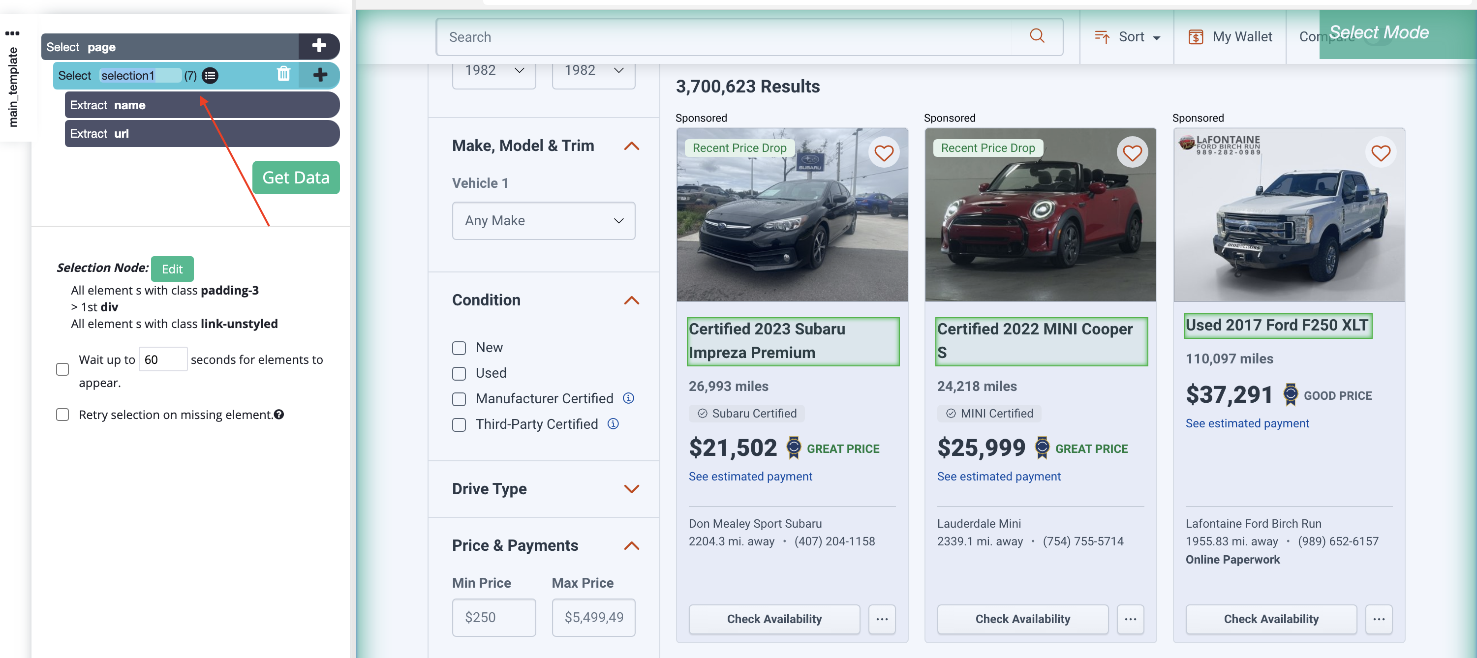The width and height of the screenshot is (1477, 658).
Task: Open the Used 2017 Ford F250 XLT title
Action: (x=1277, y=326)
